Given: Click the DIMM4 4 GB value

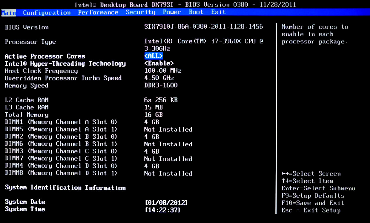Looking at the screenshot, I should point(151,166).
